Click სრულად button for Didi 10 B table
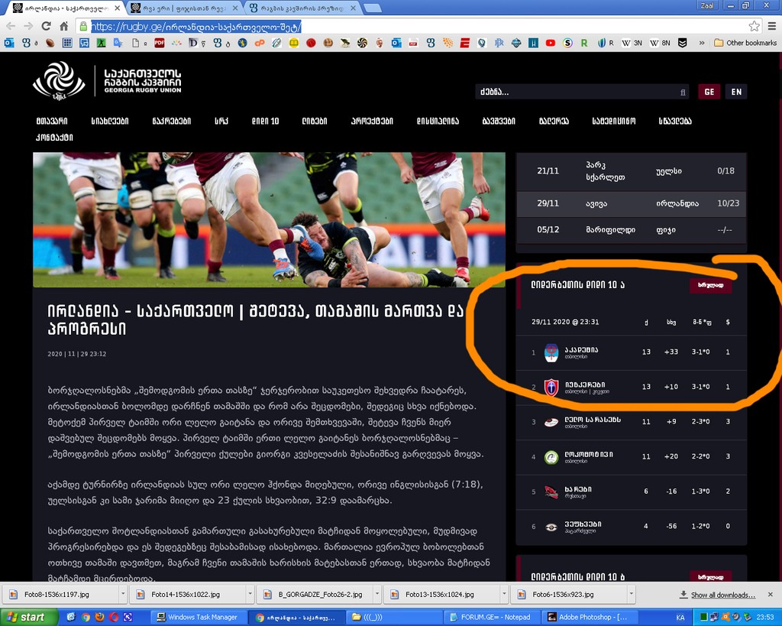The image size is (782, 626). (711, 576)
